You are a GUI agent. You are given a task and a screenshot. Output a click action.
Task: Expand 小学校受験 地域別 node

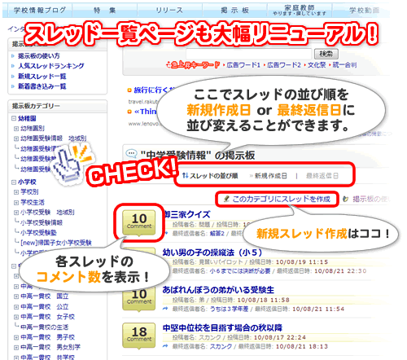[16, 213]
